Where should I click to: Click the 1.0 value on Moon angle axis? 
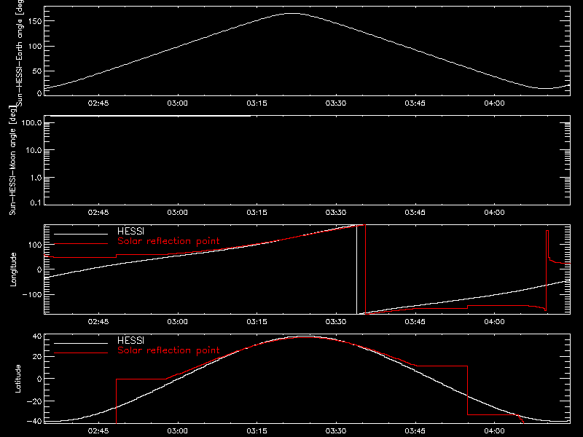[x=36, y=178]
